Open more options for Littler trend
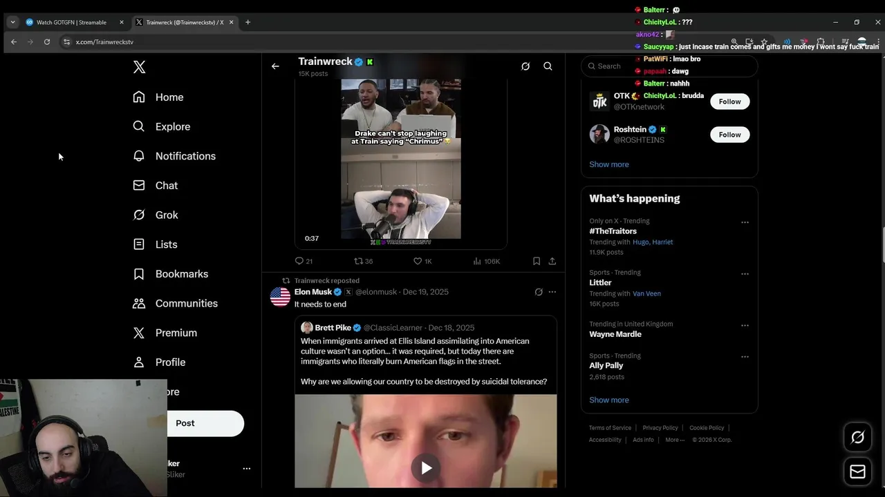 [745, 274]
